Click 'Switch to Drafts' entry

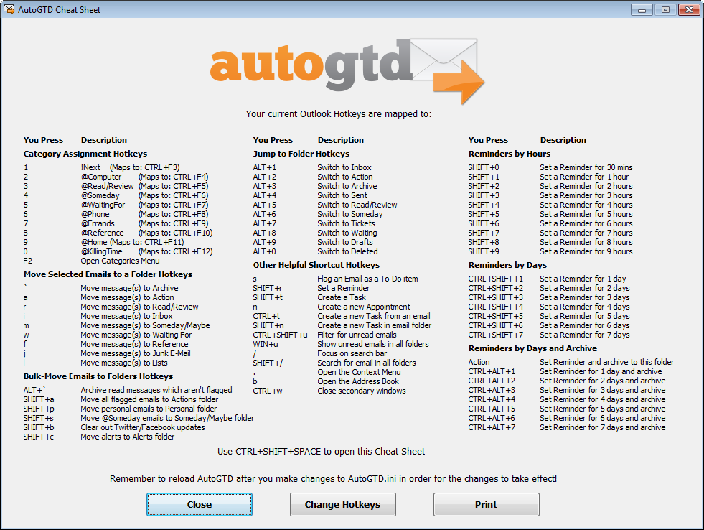click(344, 242)
